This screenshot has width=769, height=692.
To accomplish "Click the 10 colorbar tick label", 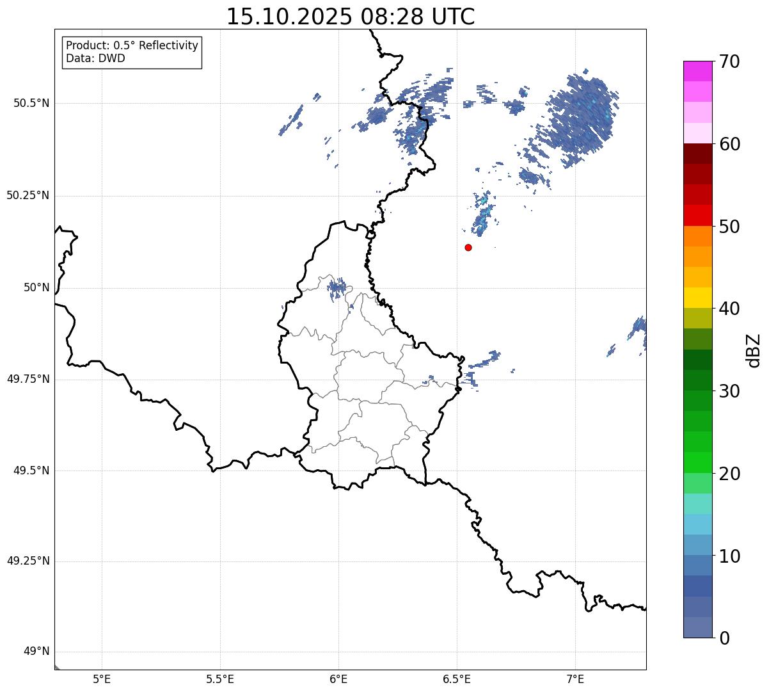I will (x=729, y=556).
